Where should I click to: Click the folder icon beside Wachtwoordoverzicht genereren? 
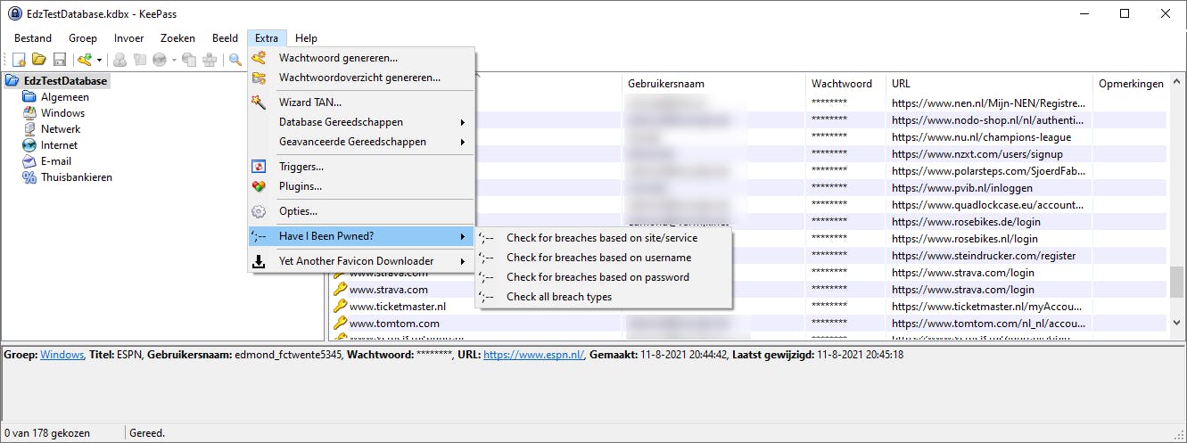click(259, 78)
